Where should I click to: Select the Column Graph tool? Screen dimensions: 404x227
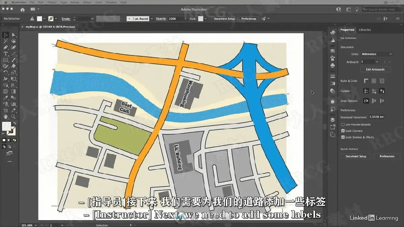pos(13,104)
